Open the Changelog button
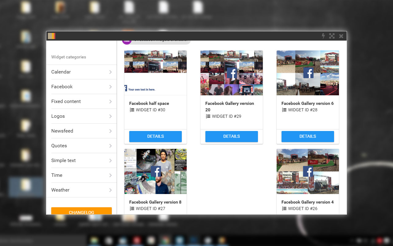The image size is (393, 246). pyautogui.click(x=81, y=211)
